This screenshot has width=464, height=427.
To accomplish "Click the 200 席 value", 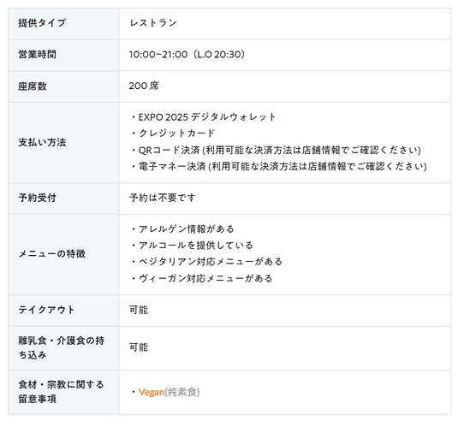I will (144, 86).
